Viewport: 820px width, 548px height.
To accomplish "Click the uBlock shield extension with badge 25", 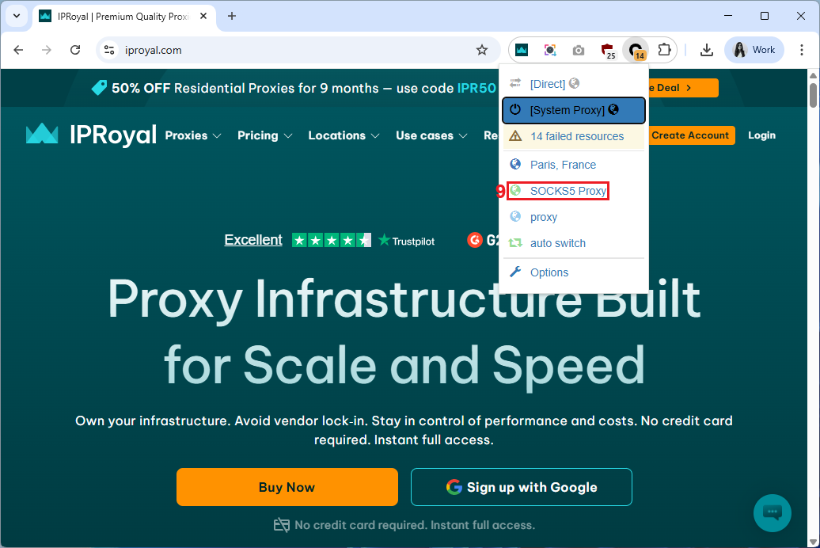I will coord(607,50).
